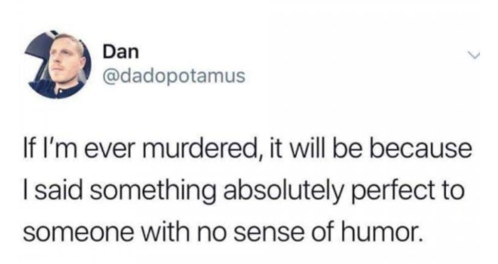Open the @dadopotamus handle link
Viewport: 498px width, 264px height.
[x=174, y=76]
